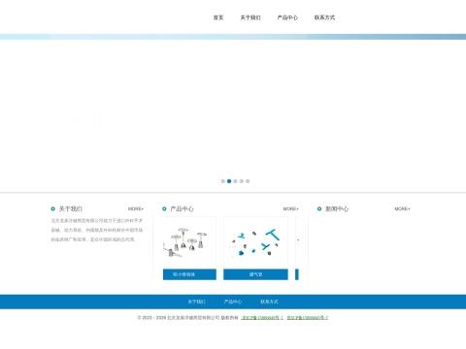Open 关于我们 in the blue footer bar
This screenshot has width=466, height=349.
pyautogui.click(x=197, y=301)
